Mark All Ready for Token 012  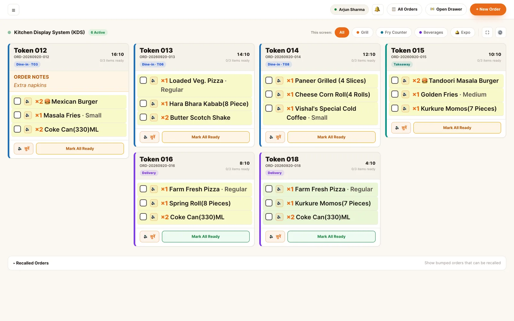(x=80, y=149)
